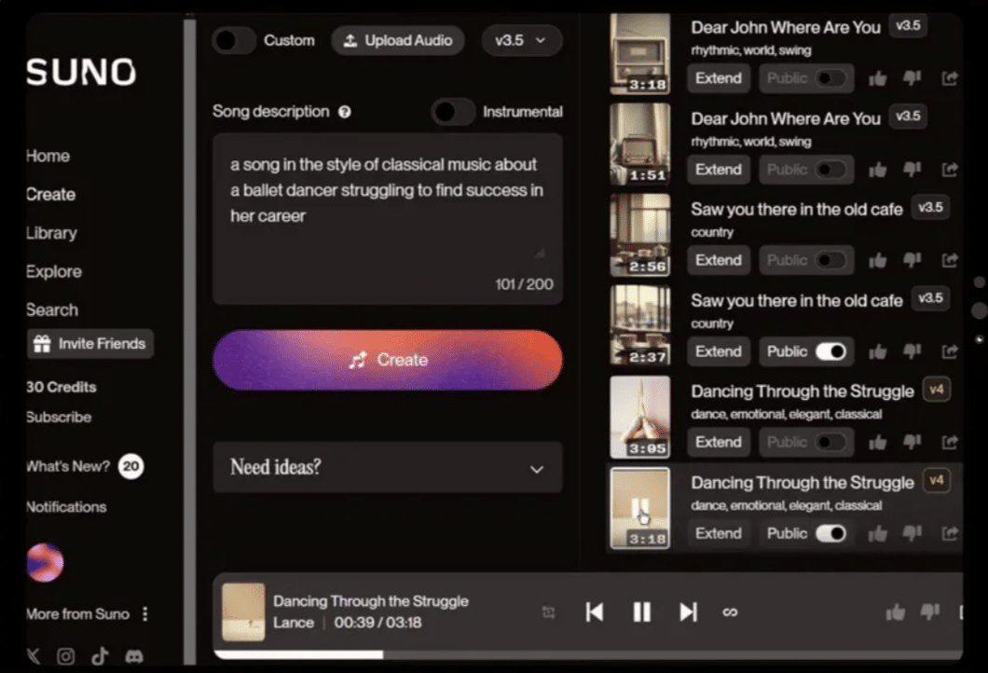Extend the 3:18 Dear John Where Are You song
988x673 pixels.
(719, 79)
